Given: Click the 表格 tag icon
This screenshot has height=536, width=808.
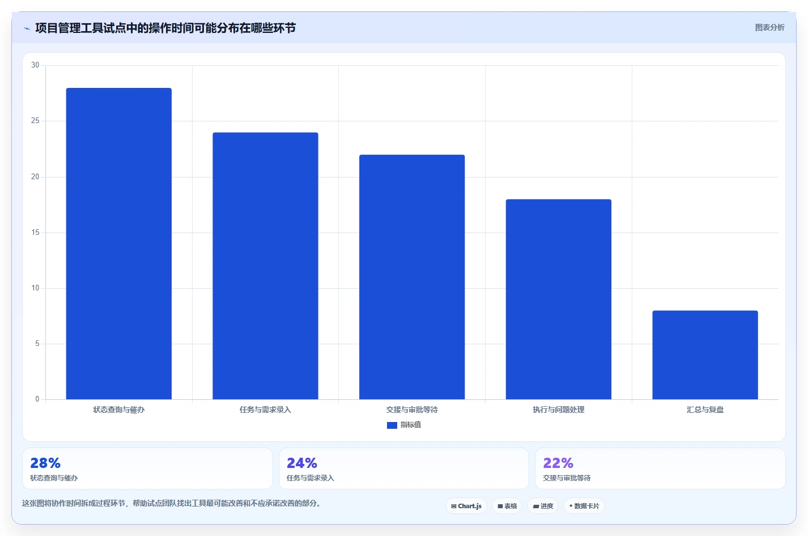Looking at the screenshot, I should tap(500, 507).
